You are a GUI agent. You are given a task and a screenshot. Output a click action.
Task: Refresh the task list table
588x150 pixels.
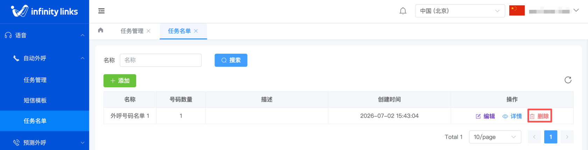coord(568,80)
